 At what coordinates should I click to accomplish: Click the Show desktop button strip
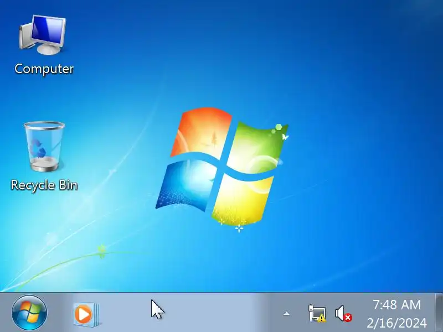pos(439,313)
